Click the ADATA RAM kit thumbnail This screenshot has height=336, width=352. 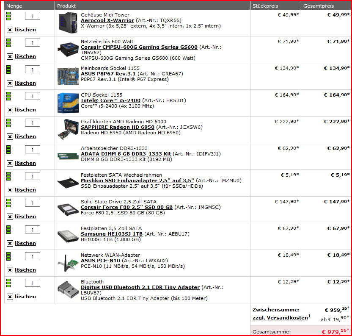tap(68, 156)
